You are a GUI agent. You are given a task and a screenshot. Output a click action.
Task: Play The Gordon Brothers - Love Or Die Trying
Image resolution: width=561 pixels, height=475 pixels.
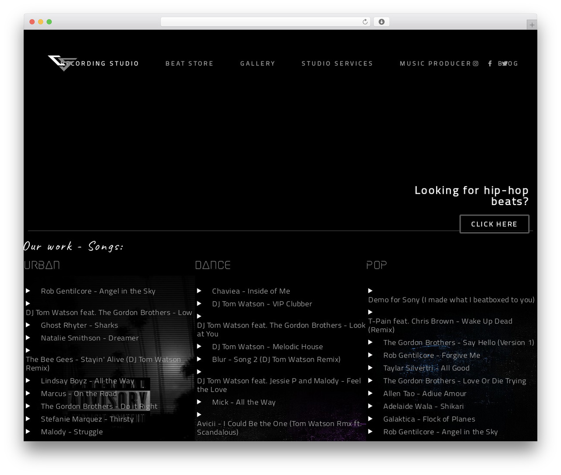tap(370, 380)
